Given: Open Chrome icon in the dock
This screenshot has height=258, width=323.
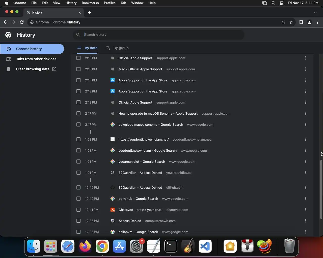Looking at the screenshot, I should coord(102,246).
